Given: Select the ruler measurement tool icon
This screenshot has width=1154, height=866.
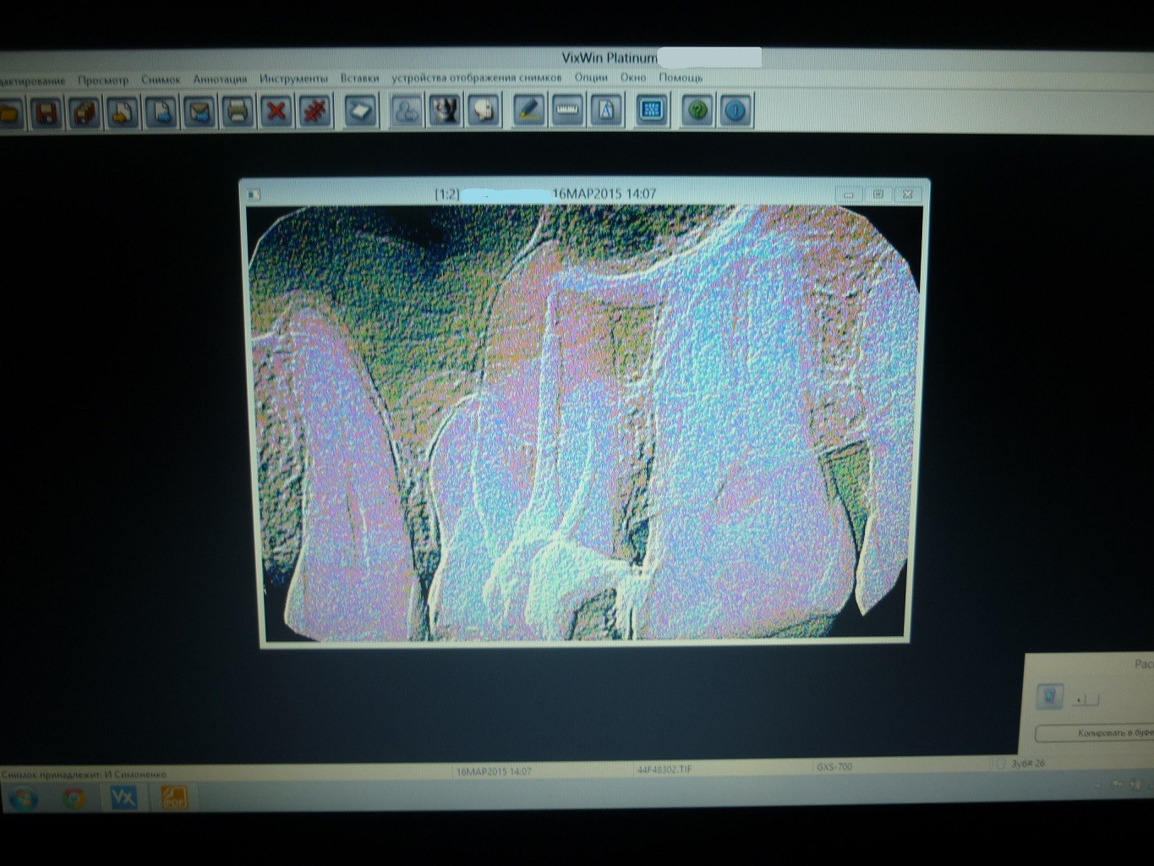Looking at the screenshot, I should pos(567,111).
